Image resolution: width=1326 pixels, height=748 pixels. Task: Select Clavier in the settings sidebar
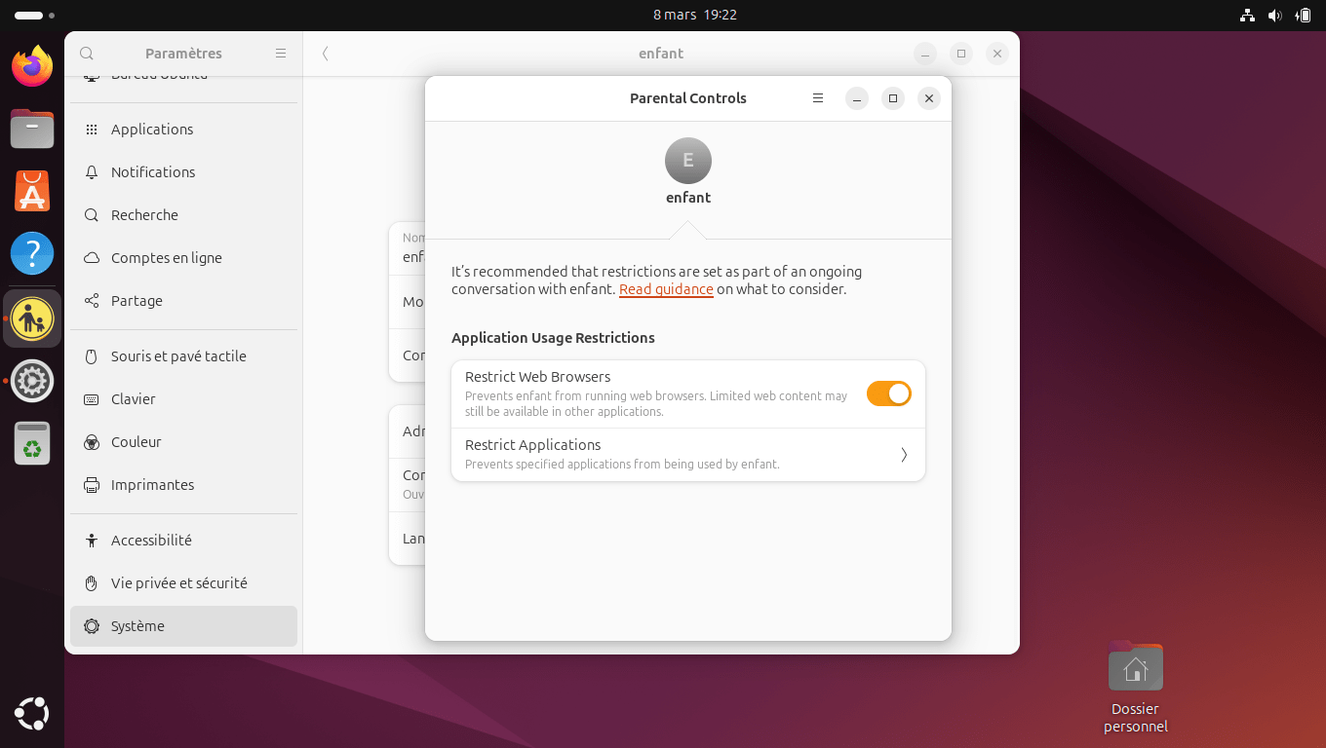click(x=183, y=399)
